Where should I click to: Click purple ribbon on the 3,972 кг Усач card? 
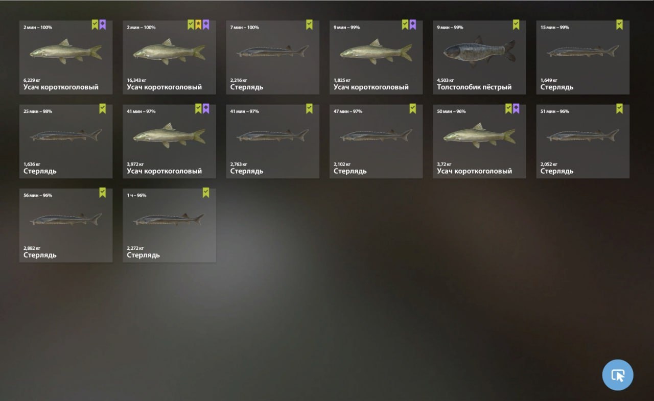click(205, 108)
